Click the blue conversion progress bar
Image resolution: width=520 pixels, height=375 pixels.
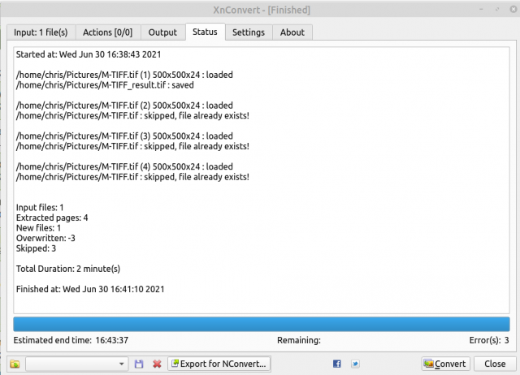pyautogui.click(x=262, y=324)
